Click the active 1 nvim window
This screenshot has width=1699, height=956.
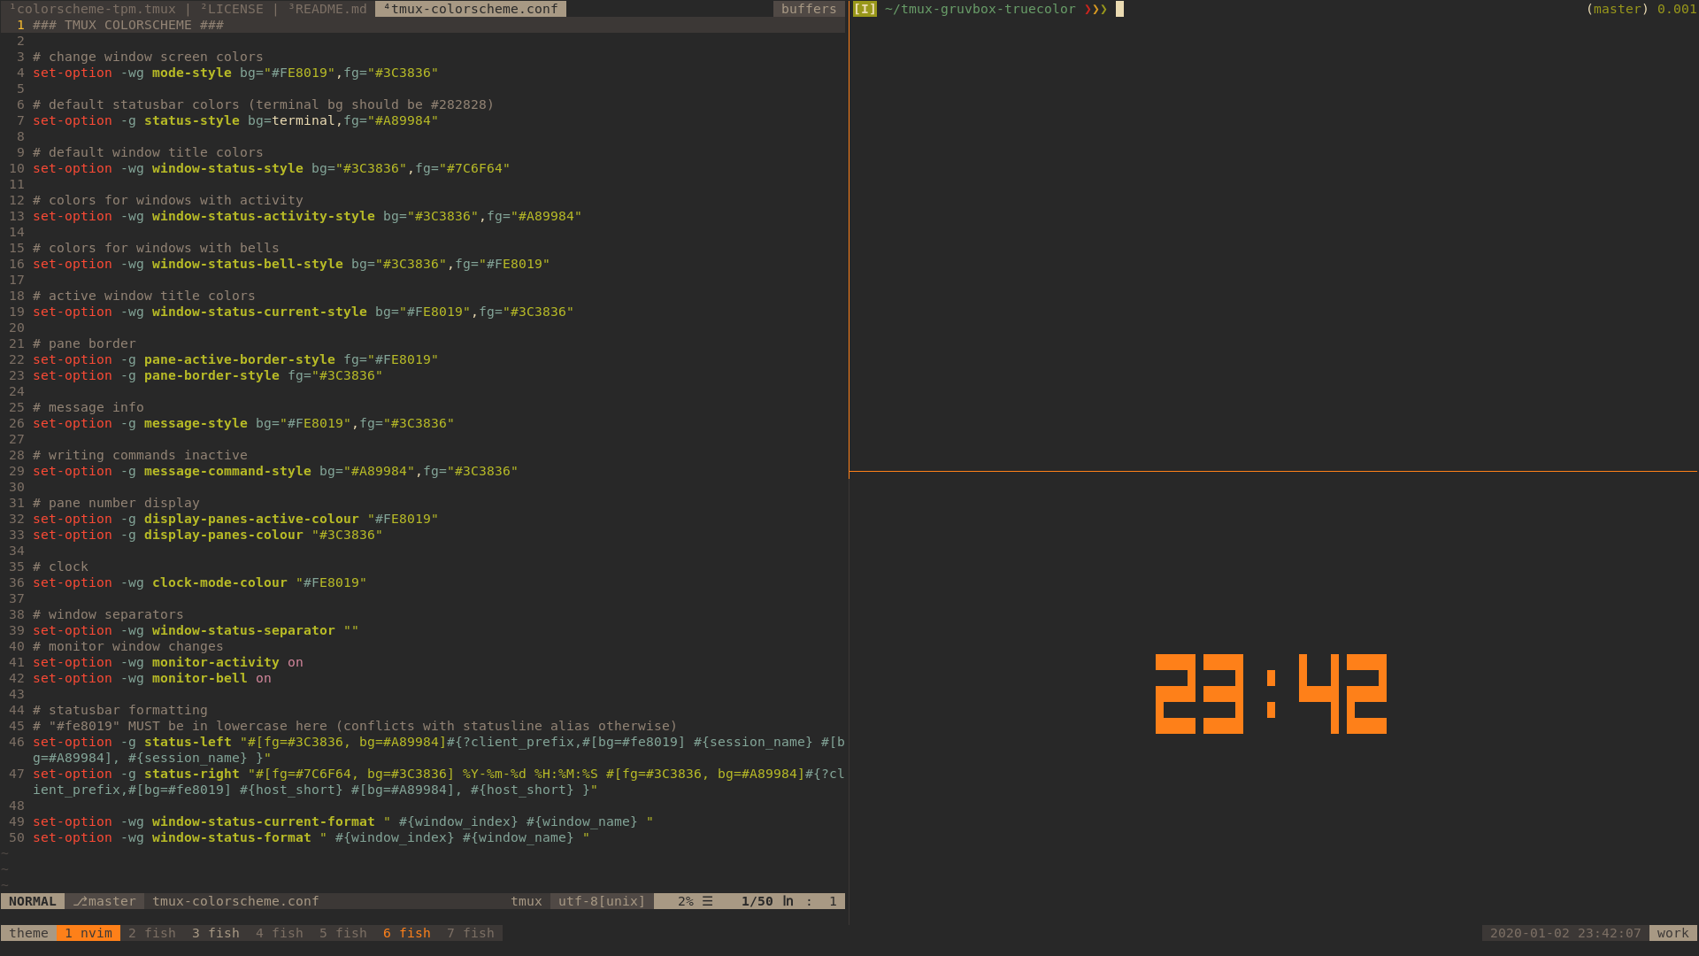point(88,933)
